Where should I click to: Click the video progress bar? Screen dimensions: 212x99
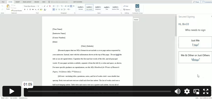tap(99, 92)
